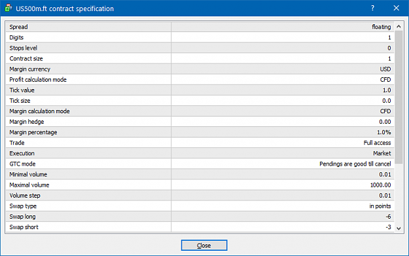
Task: Click the scrollbar up arrow
Action: (x=399, y=27)
